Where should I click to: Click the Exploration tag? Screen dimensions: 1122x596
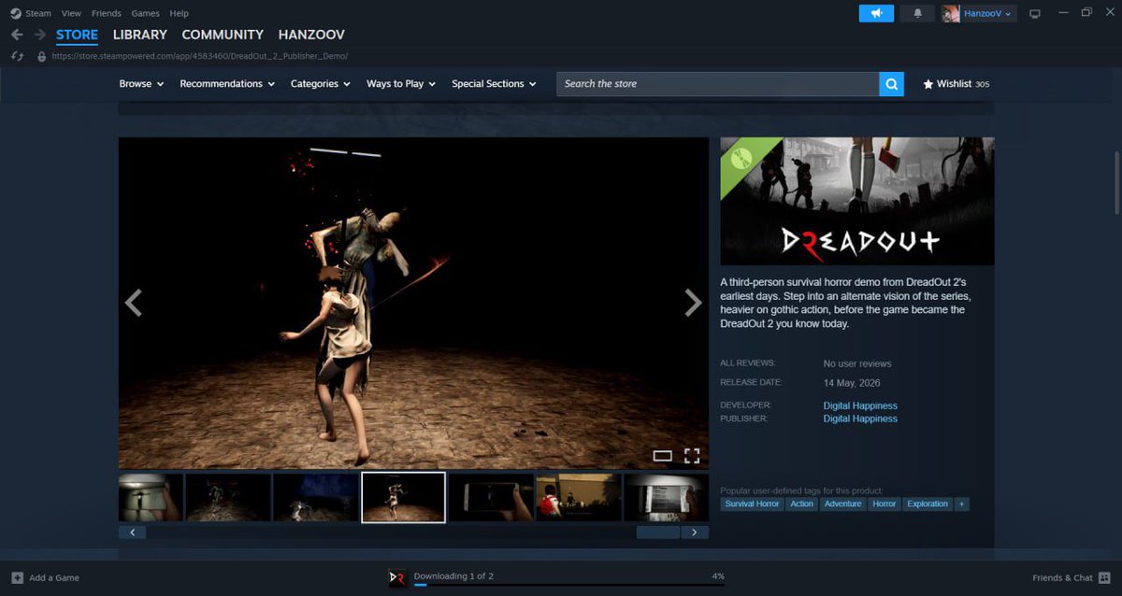click(928, 504)
